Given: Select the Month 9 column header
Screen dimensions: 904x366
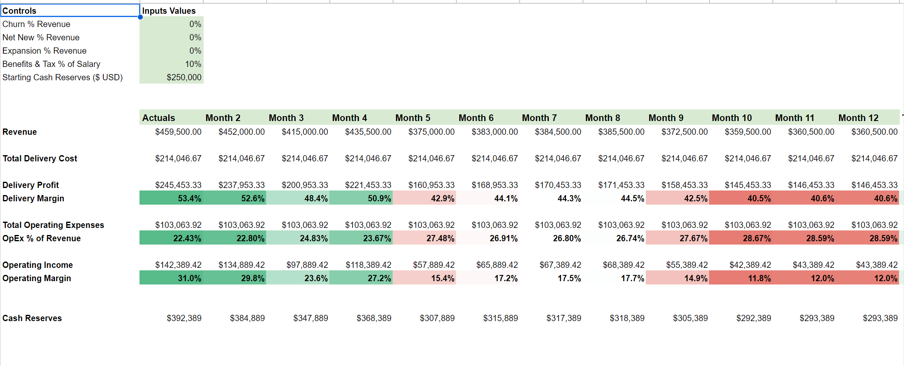Looking at the screenshot, I should click(678, 118).
